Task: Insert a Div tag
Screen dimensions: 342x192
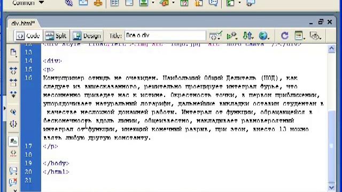Action: pyautogui.click(x=129, y=3)
